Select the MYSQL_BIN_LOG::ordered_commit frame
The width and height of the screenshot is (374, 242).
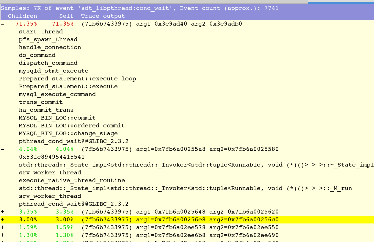72,126
